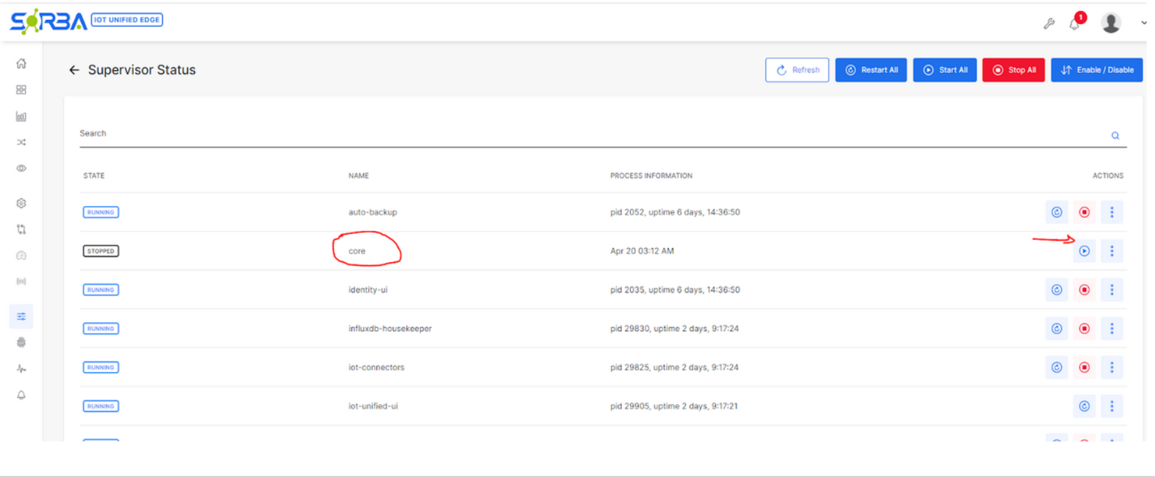Restart the identity-ui process
Screen dimensions: 1155x478
(1057, 290)
